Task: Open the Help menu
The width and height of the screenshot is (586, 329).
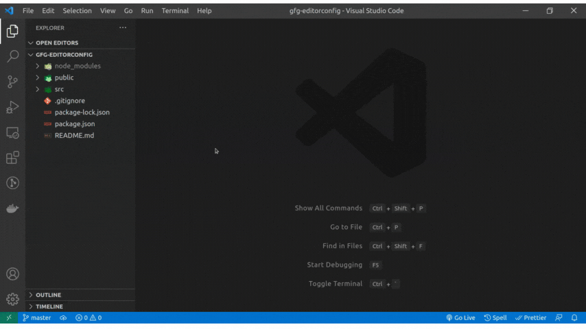Action: point(204,11)
